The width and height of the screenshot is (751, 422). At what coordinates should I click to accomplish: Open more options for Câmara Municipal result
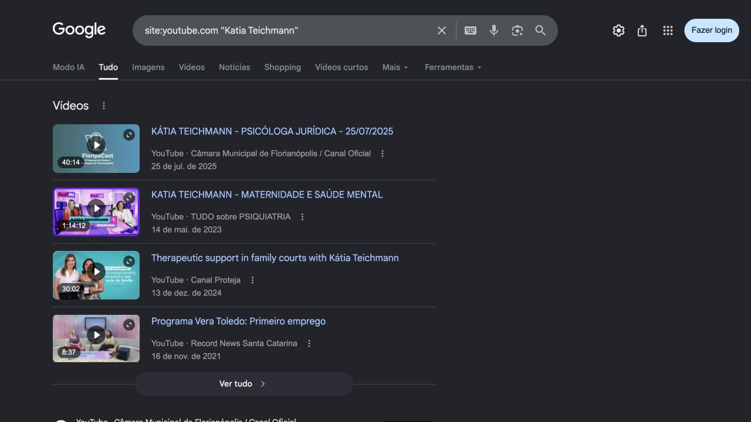tap(383, 154)
